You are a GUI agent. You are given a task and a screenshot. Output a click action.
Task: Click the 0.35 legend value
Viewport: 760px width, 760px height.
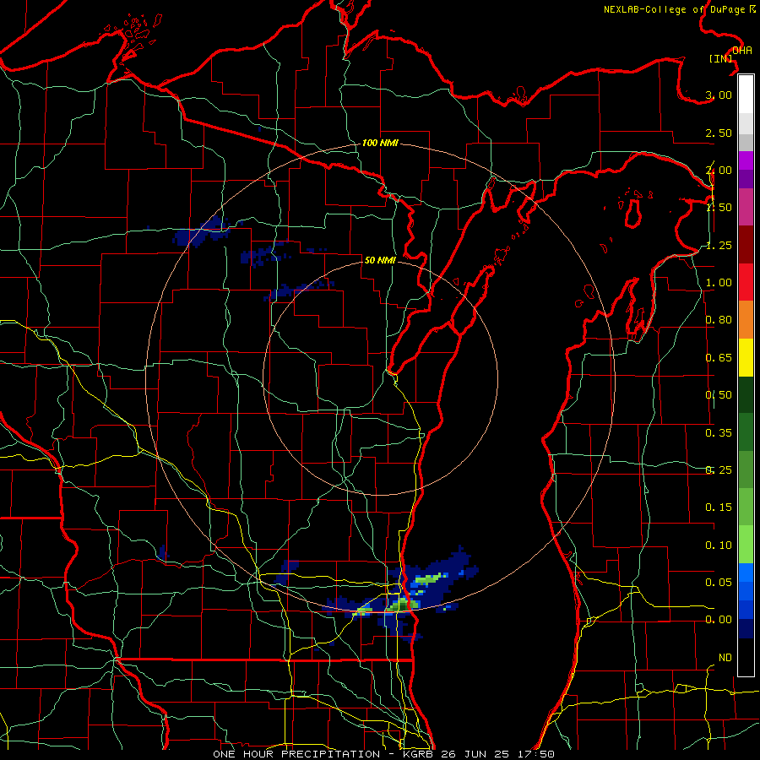(x=719, y=433)
